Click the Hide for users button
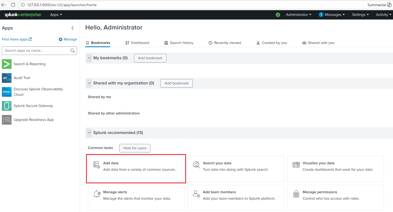 click(135, 148)
